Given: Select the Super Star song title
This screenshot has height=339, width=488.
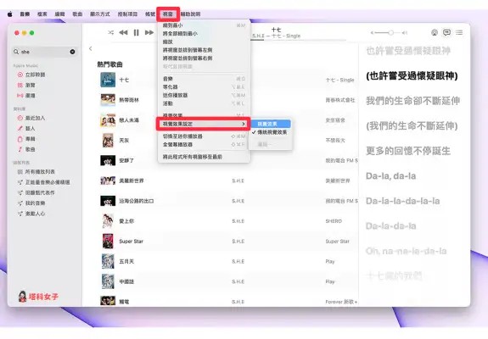Looking at the screenshot, I should [131, 242].
